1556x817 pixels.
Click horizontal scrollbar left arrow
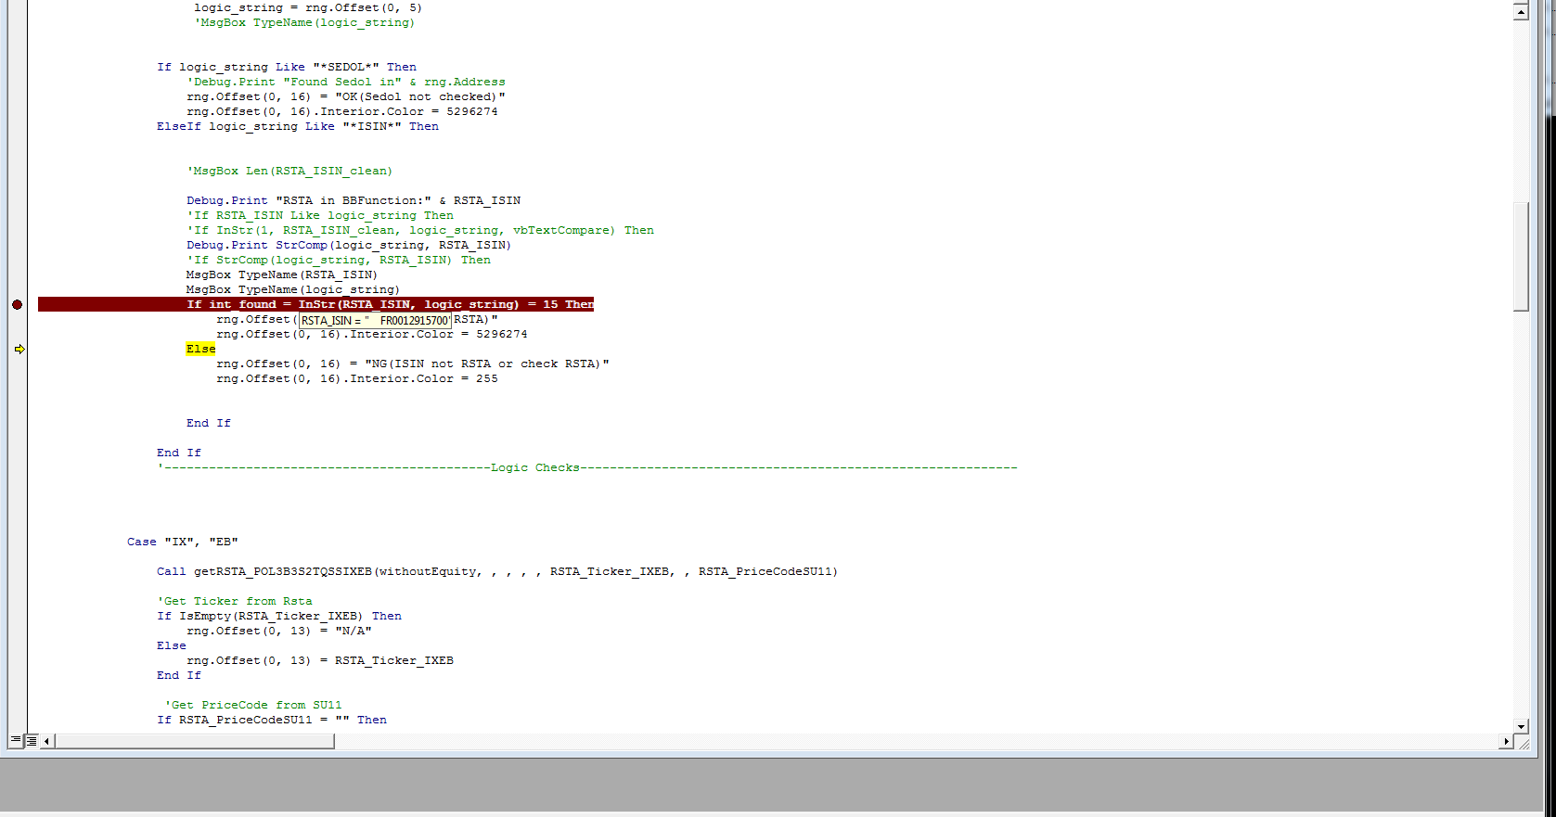[47, 741]
